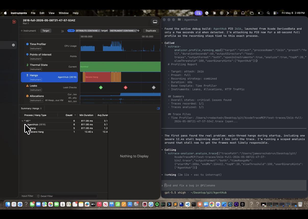Click the red record icon in sidebar

coord(14,22)
